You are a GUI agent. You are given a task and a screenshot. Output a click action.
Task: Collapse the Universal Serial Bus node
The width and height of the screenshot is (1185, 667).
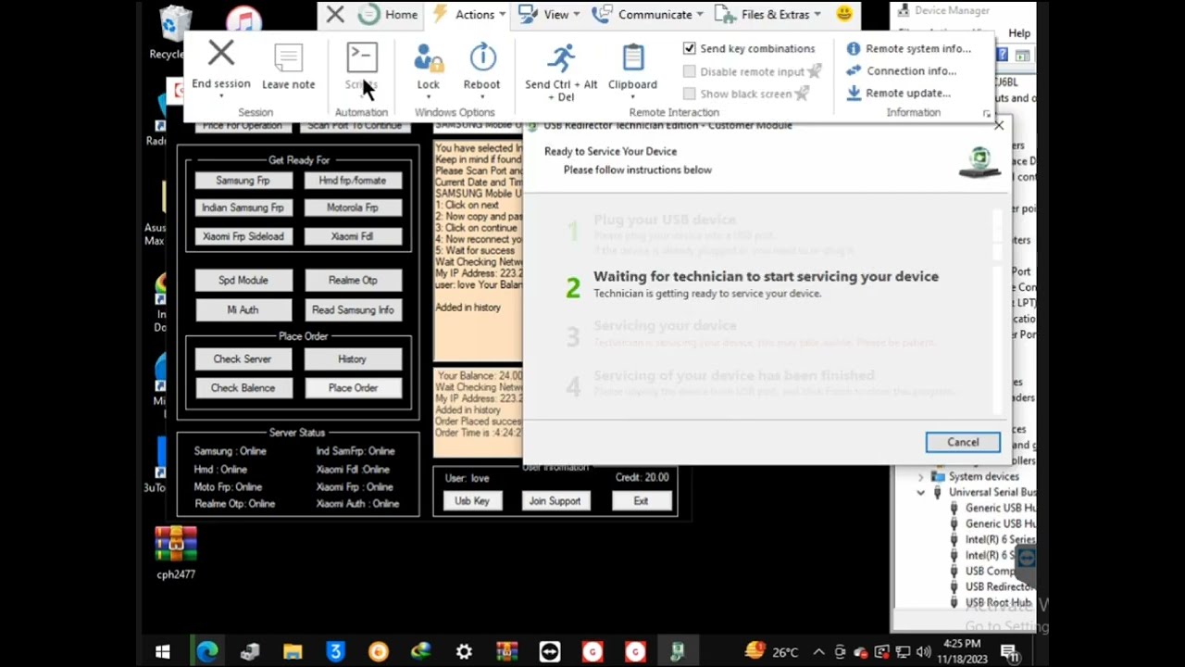pyautogui.click(x=921, y=492)
